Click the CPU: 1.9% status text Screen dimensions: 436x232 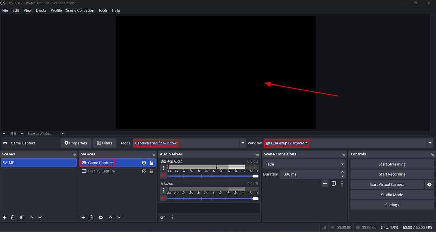click(390, 227)
